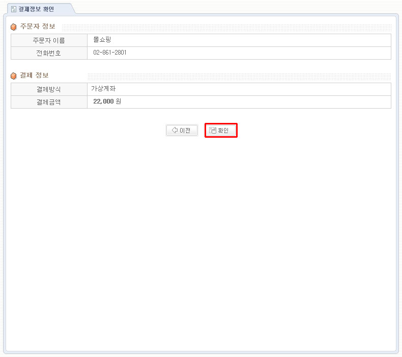402x357 pixels.
Task: Click the document icon in the 결제정보 확인 tab
Action: coord(14,9)
